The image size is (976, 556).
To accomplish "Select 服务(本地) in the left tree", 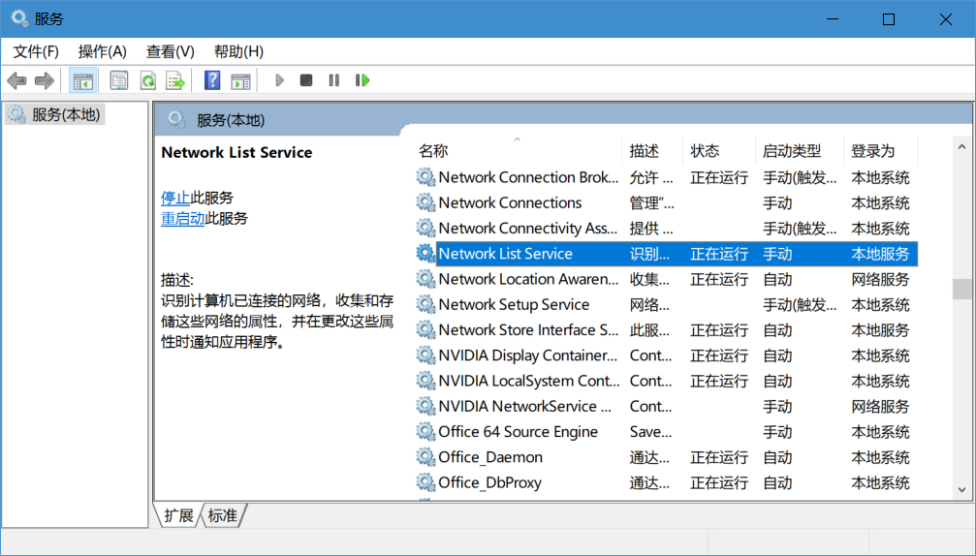I will (x=65, y=114).
